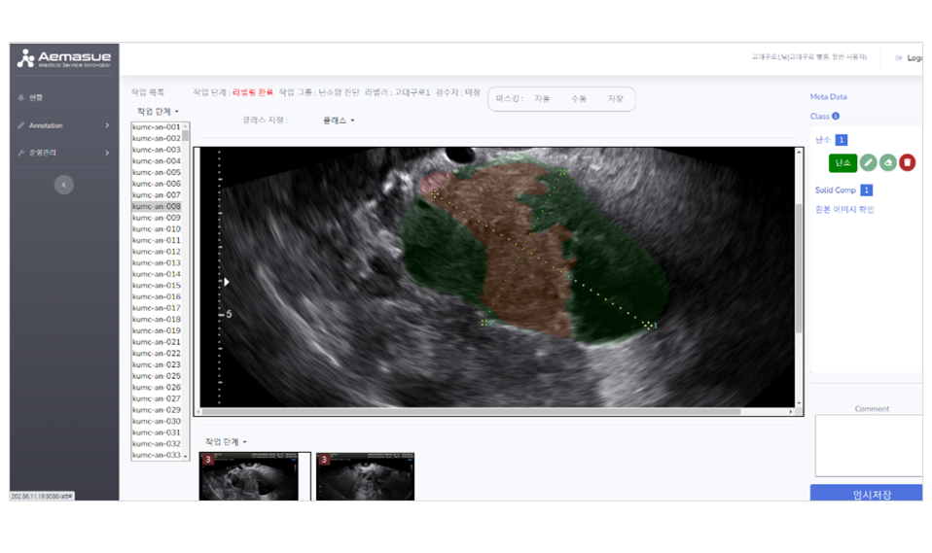Select kumc-an-008 highlighted item
932x553 pixels.
[157, 206]
